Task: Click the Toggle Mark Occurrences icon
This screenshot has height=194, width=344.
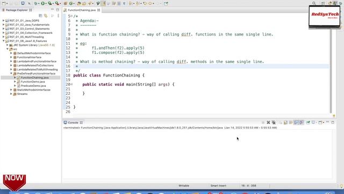Action: tap(104, 3)
